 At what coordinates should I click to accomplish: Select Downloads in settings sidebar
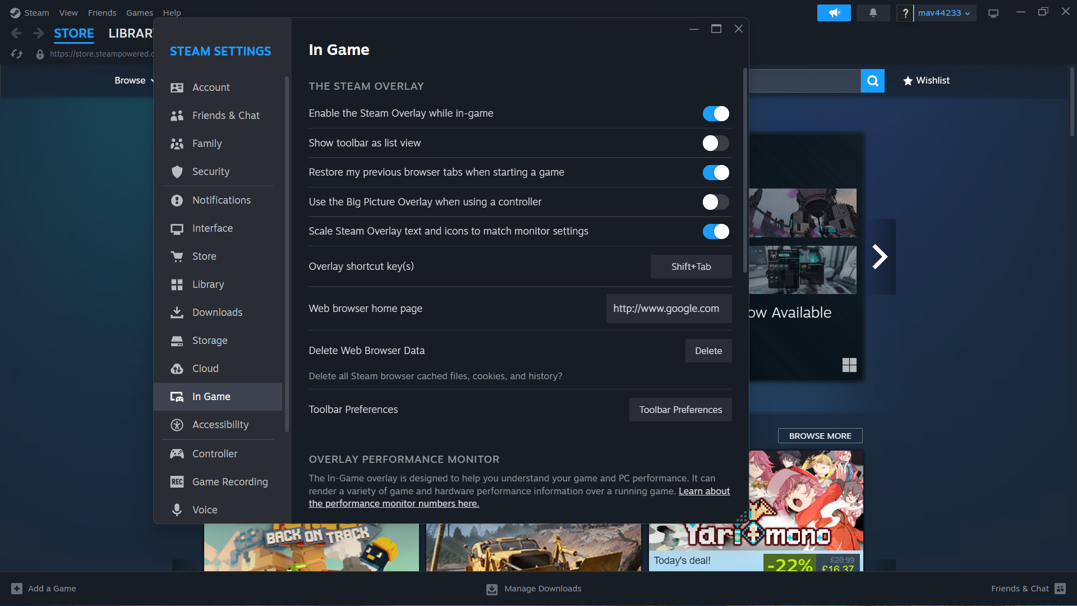(217, 313)
